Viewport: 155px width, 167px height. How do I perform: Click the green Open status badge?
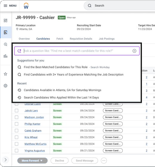point(62,18)
